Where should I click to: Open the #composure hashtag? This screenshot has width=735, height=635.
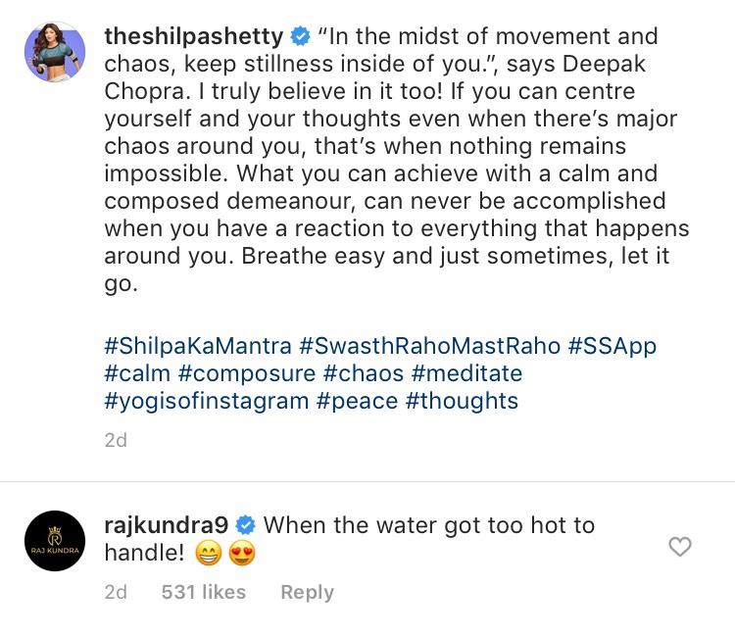pos(247,373)
